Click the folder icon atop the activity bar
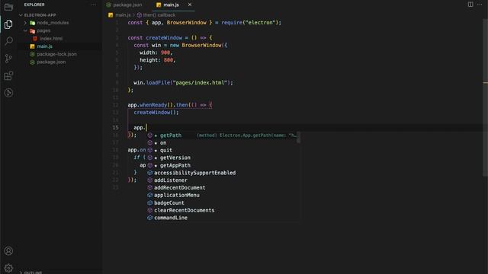The height and width of the screenshot is (274, 488). tap(8, 7)
